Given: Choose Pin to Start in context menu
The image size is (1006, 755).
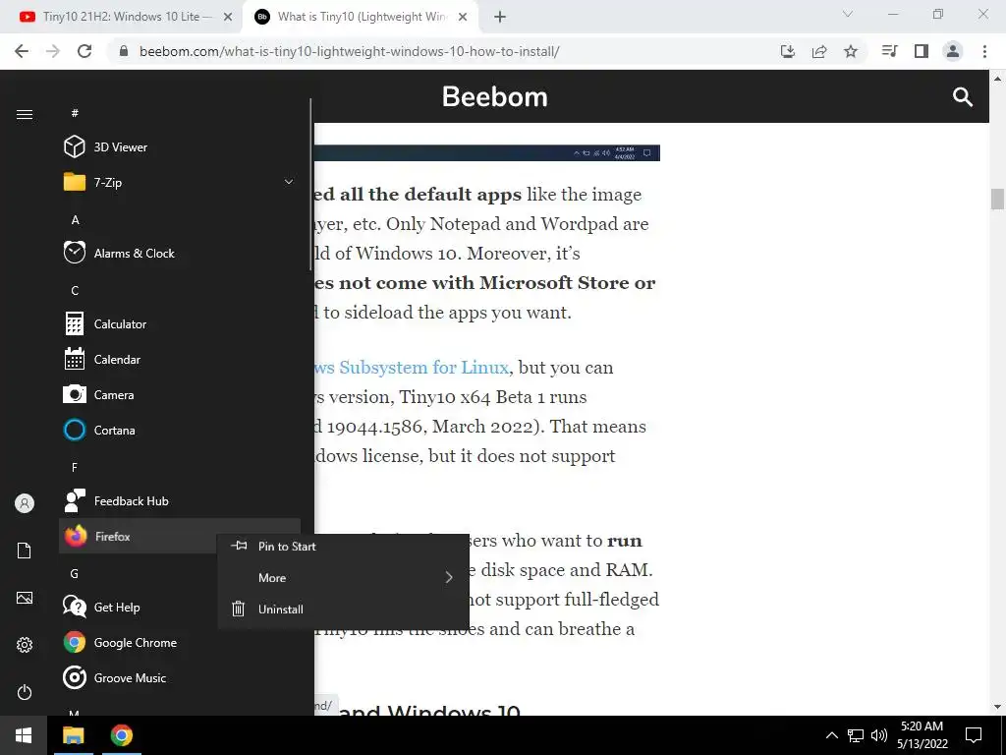Looking at the screenshot, I should tap(343, 547).
